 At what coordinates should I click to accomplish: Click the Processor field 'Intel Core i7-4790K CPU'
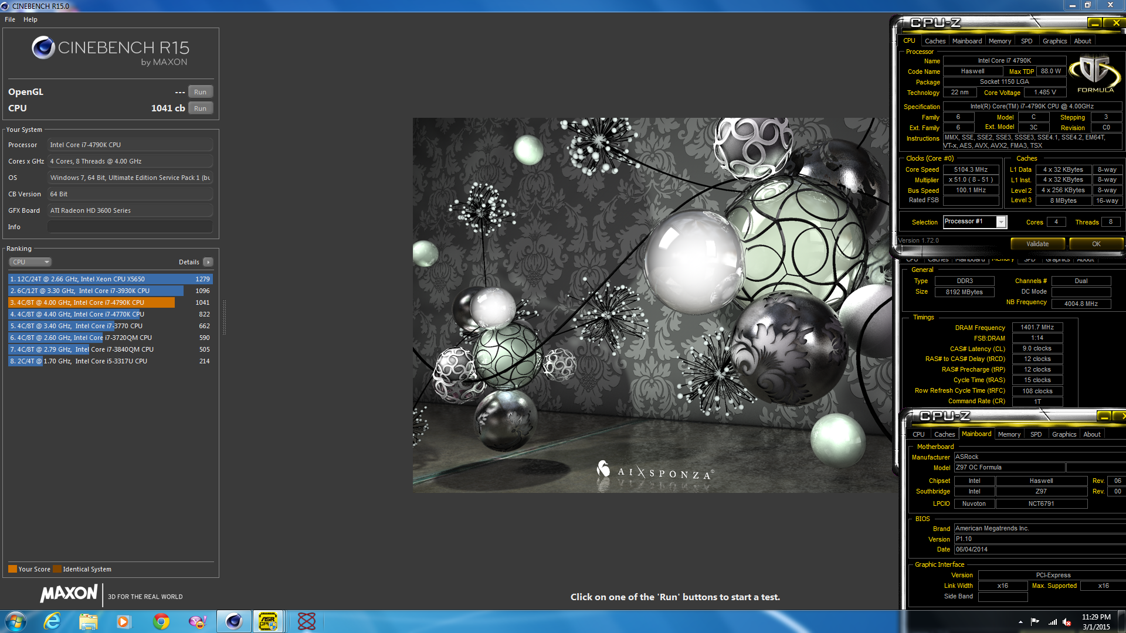point(130,145)
